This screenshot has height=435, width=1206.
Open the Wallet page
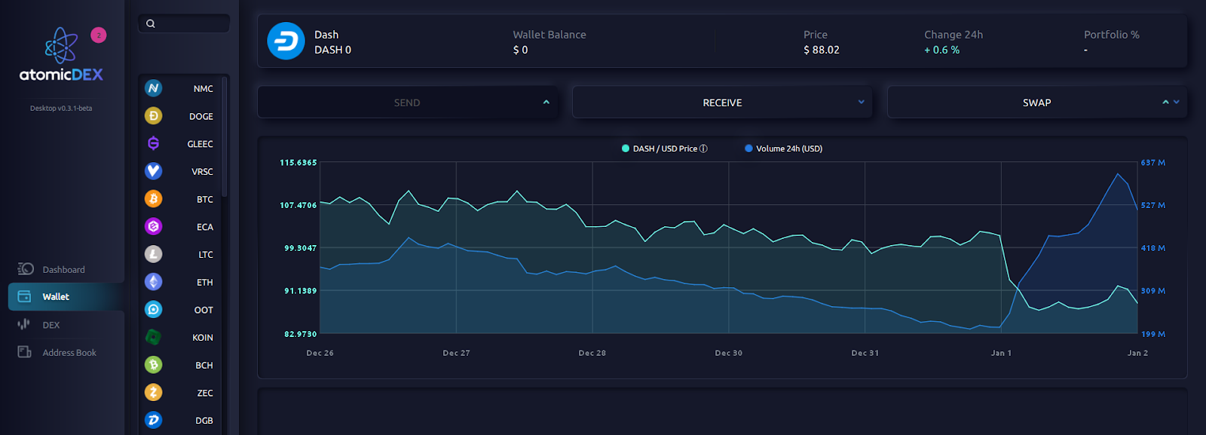66,296
